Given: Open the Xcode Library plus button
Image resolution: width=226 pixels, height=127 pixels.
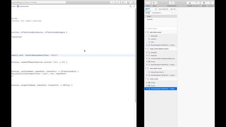Looking at the screenshot, I should click(x=112, y=2).
